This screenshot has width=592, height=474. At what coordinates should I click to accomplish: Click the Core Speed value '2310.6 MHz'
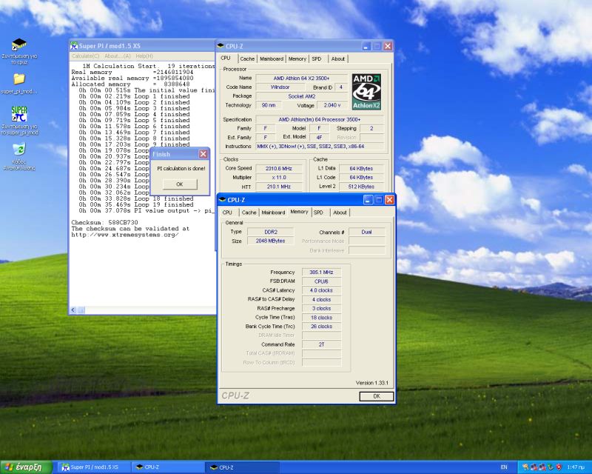point(279,169)
